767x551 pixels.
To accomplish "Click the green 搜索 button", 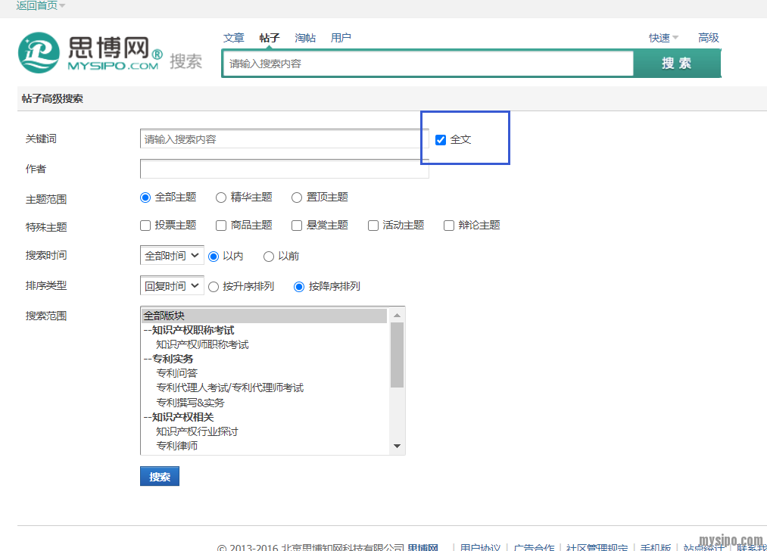I will 676,64.
